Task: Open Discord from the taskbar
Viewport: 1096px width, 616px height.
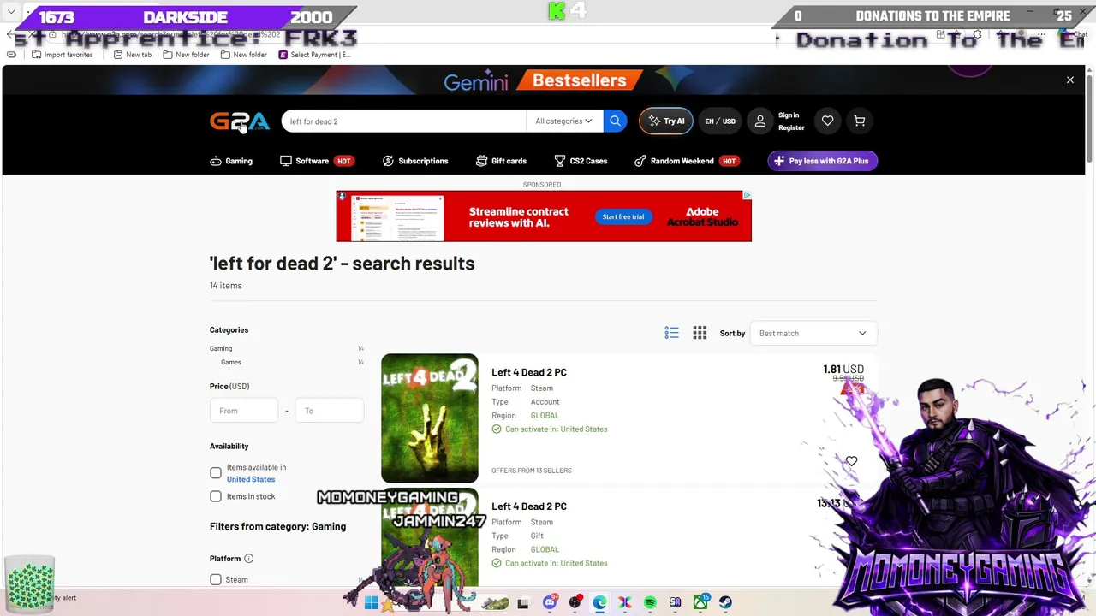Action: (x=550, y=602)
